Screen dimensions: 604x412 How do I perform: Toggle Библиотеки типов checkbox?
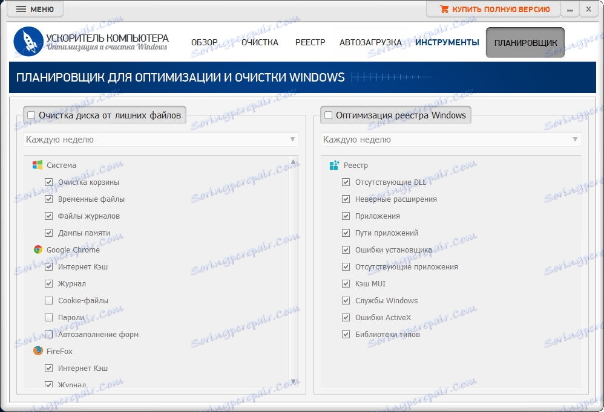click(x=346, y=334)
